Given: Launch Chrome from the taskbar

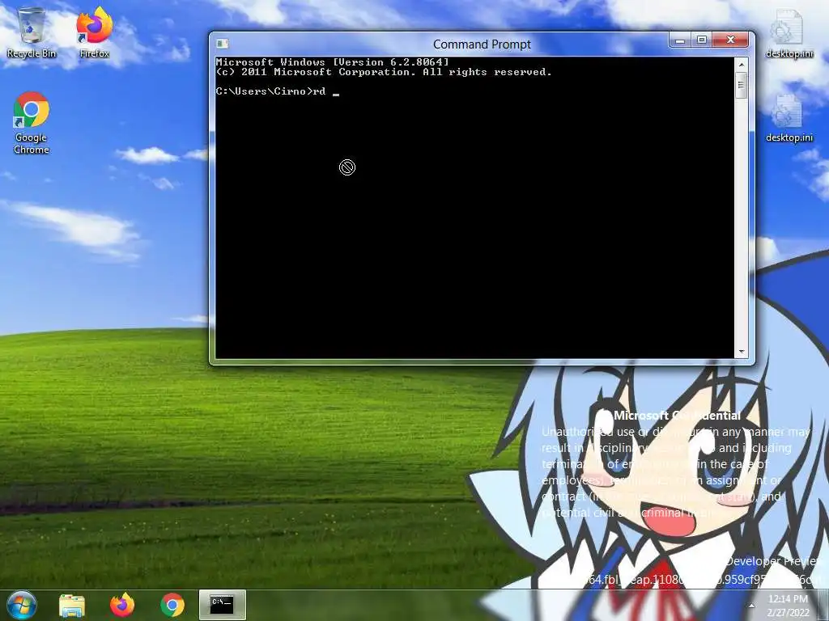Looking at the screenshot, I should coord(172,605).
